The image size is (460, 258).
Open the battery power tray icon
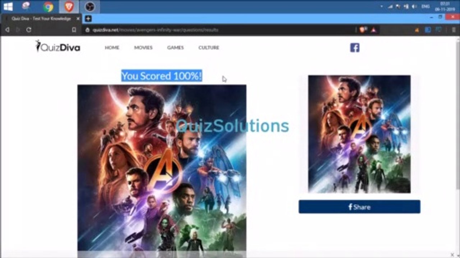pos(406,6)
